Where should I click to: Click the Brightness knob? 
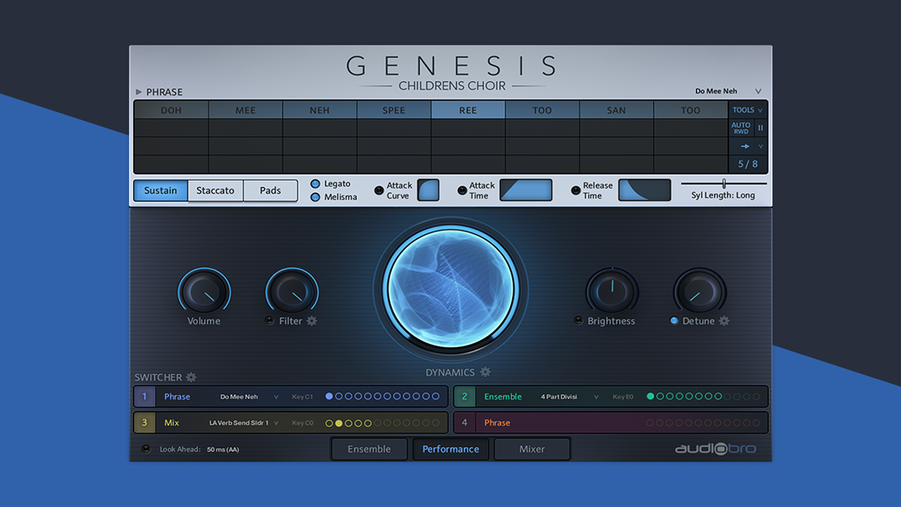coord(612,292)
